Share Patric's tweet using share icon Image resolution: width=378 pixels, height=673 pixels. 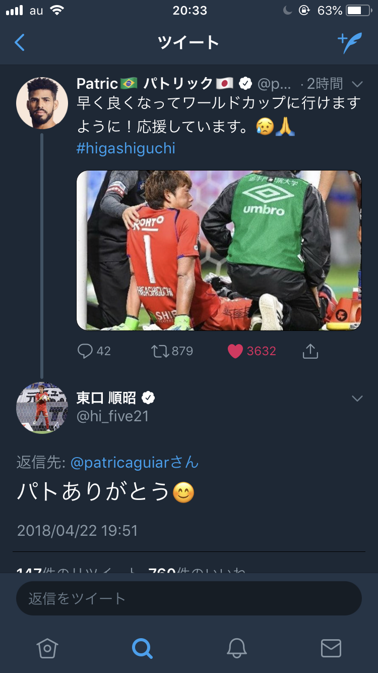[x=310, y=351]
